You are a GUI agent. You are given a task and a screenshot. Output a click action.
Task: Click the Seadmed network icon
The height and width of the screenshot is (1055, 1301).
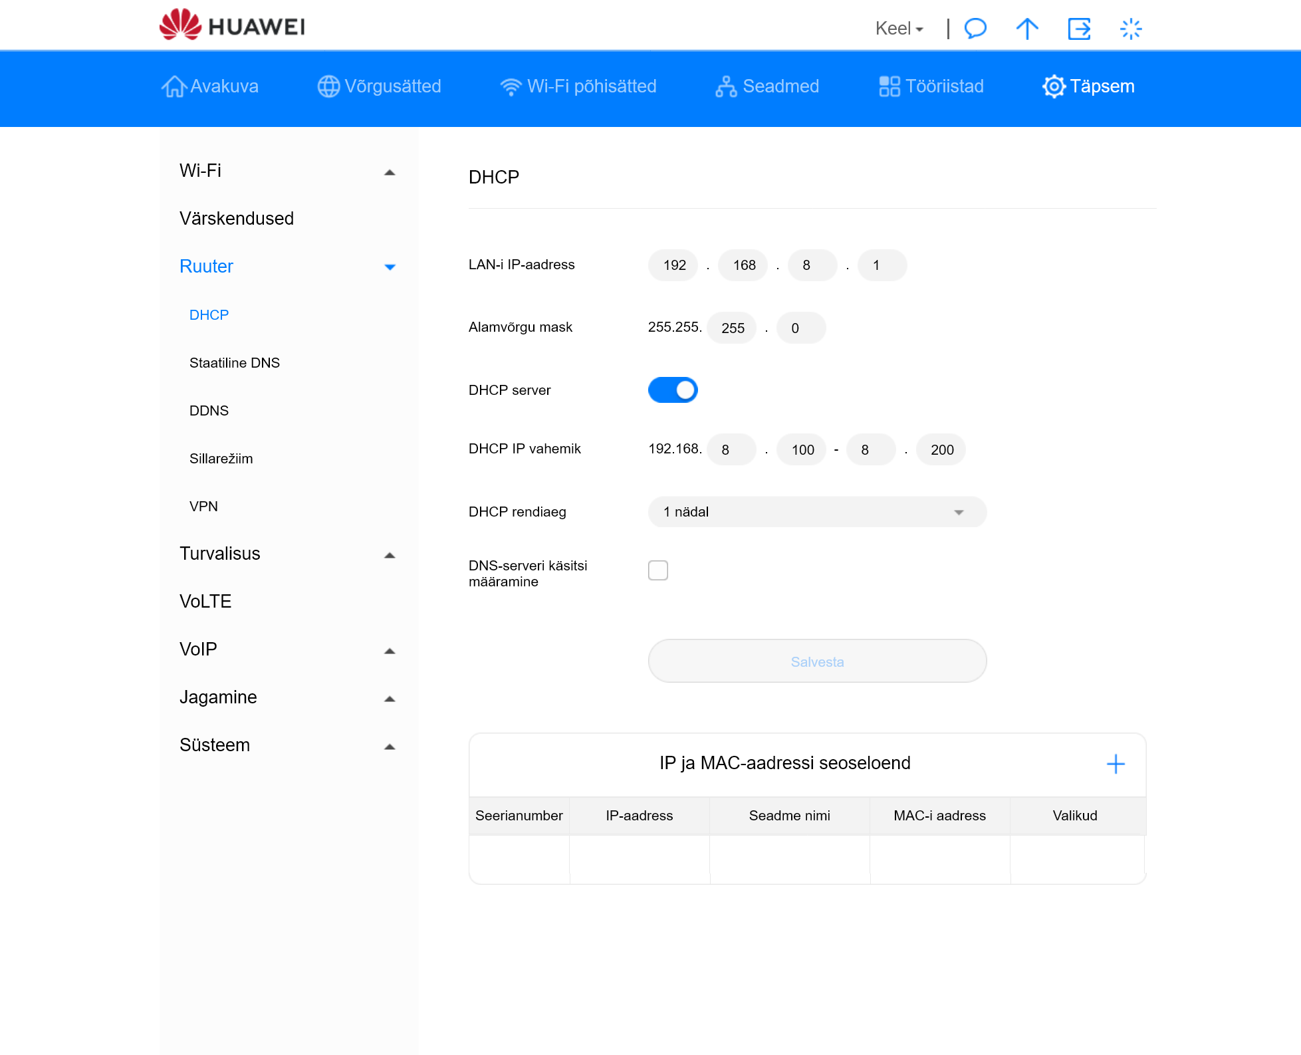pyautogui.click(x=726, y=86)
